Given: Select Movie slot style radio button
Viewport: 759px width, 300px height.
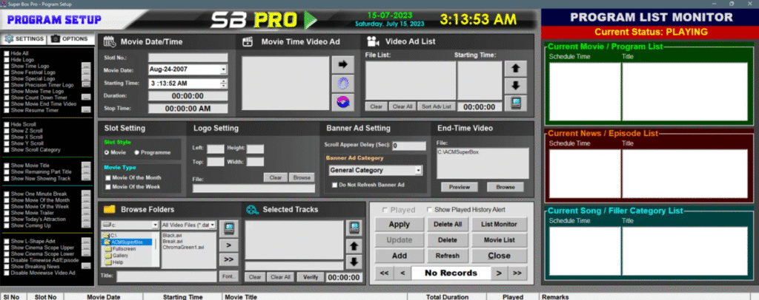Looking at the screenshot, I should 107,152.
